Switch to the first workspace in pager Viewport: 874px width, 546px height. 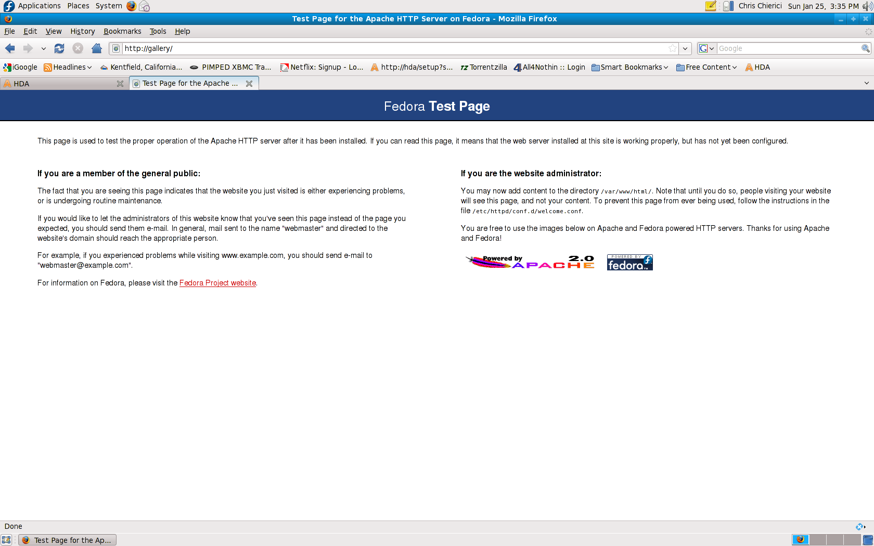800,540
